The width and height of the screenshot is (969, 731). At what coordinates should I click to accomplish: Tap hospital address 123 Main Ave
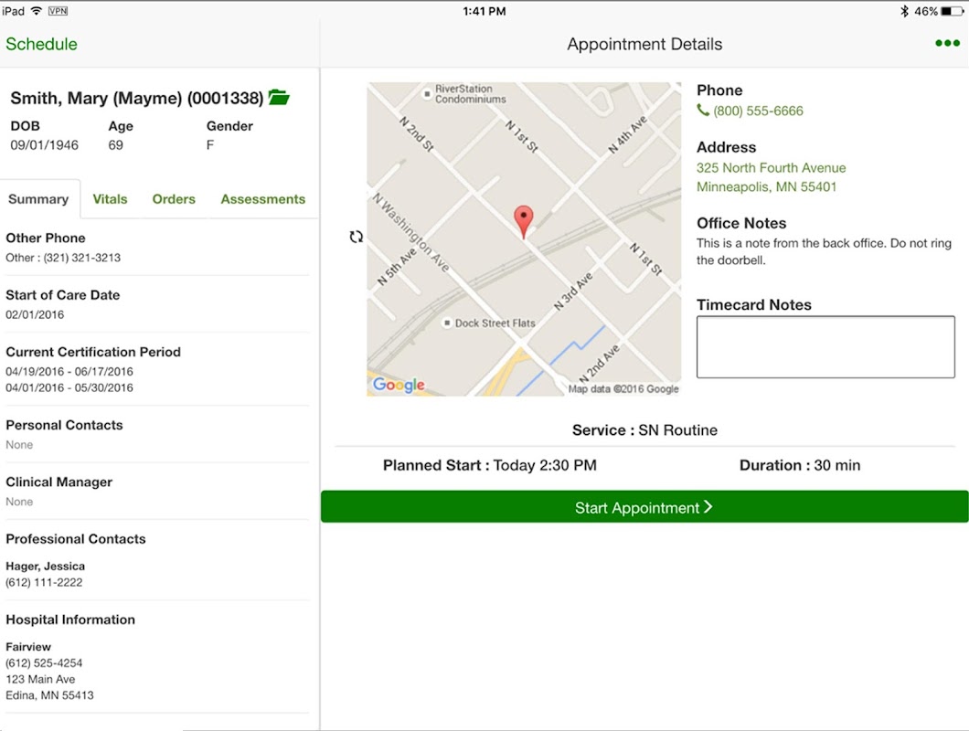(x=40, y=679)
